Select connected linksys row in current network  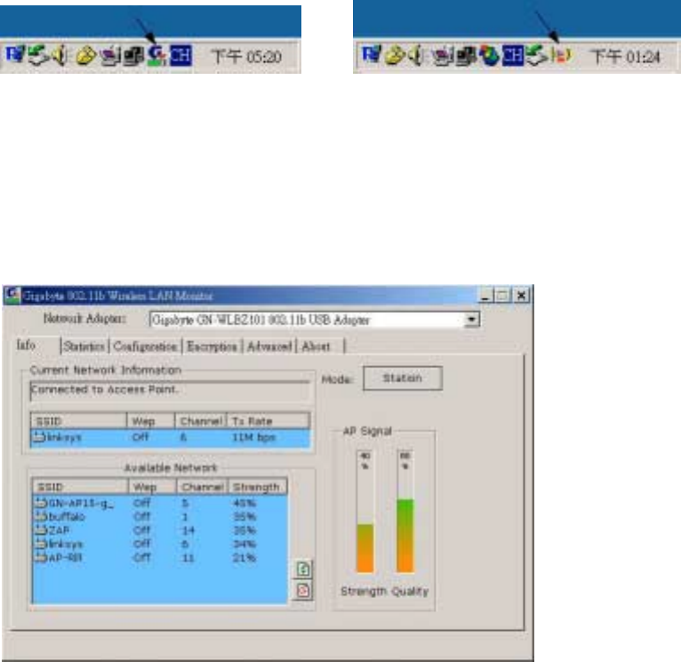pos(171,437)
